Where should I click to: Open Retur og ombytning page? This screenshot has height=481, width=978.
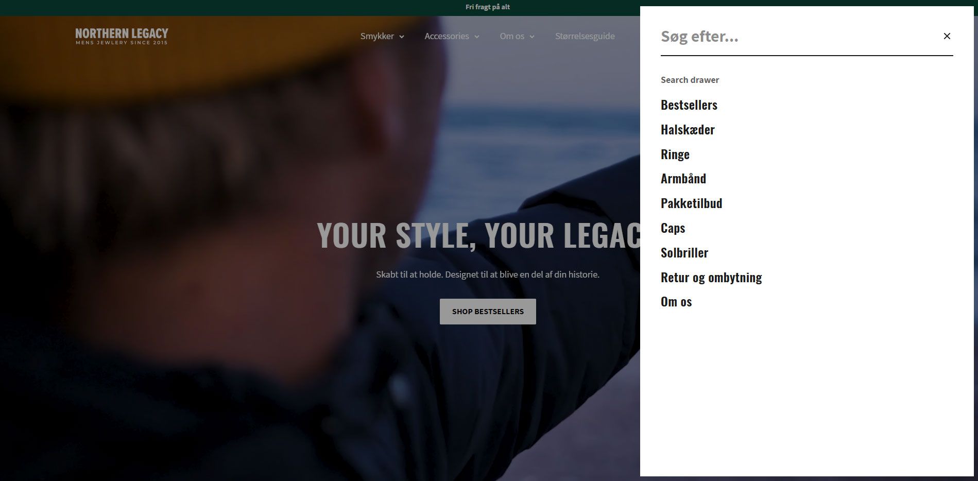click(711, 278)
